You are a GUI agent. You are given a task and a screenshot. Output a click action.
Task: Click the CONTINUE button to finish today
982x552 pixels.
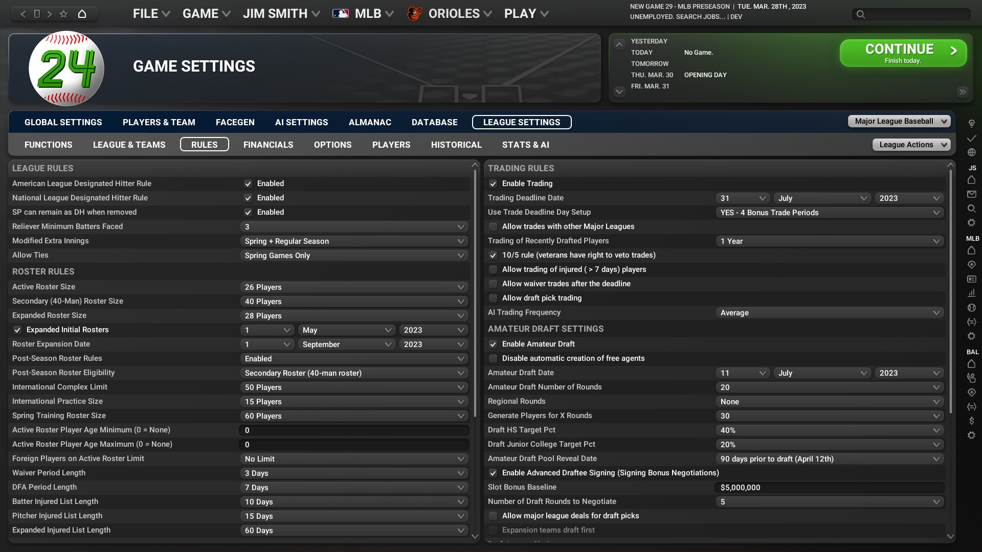(902, 52)
